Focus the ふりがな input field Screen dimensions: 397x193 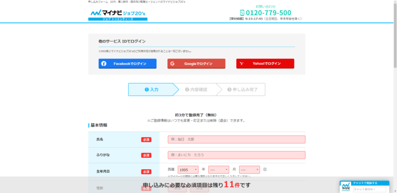(237, 155)
